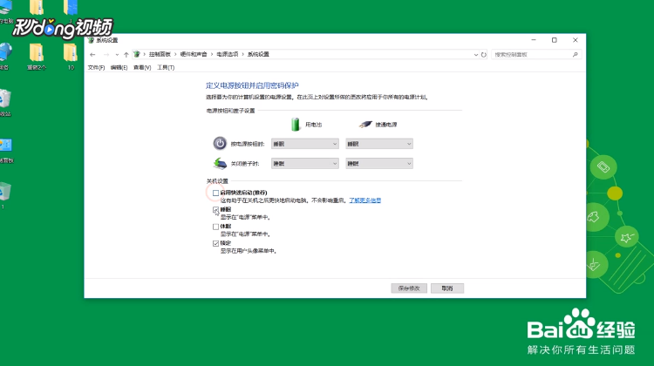
Task: Click the 取消 button
Action: 447,288
